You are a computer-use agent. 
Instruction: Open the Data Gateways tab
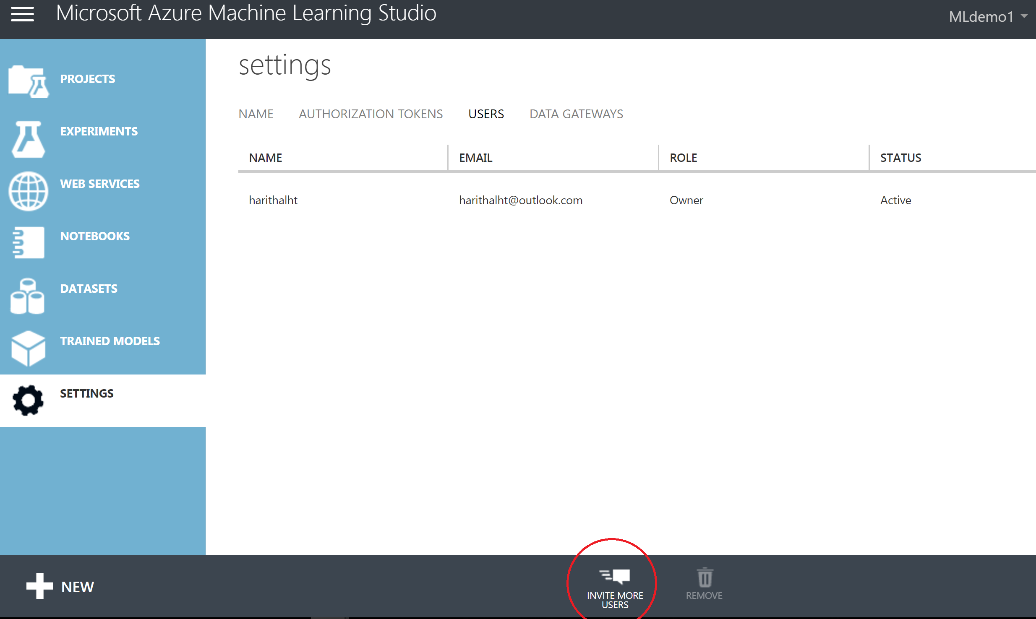pos(576,114)
